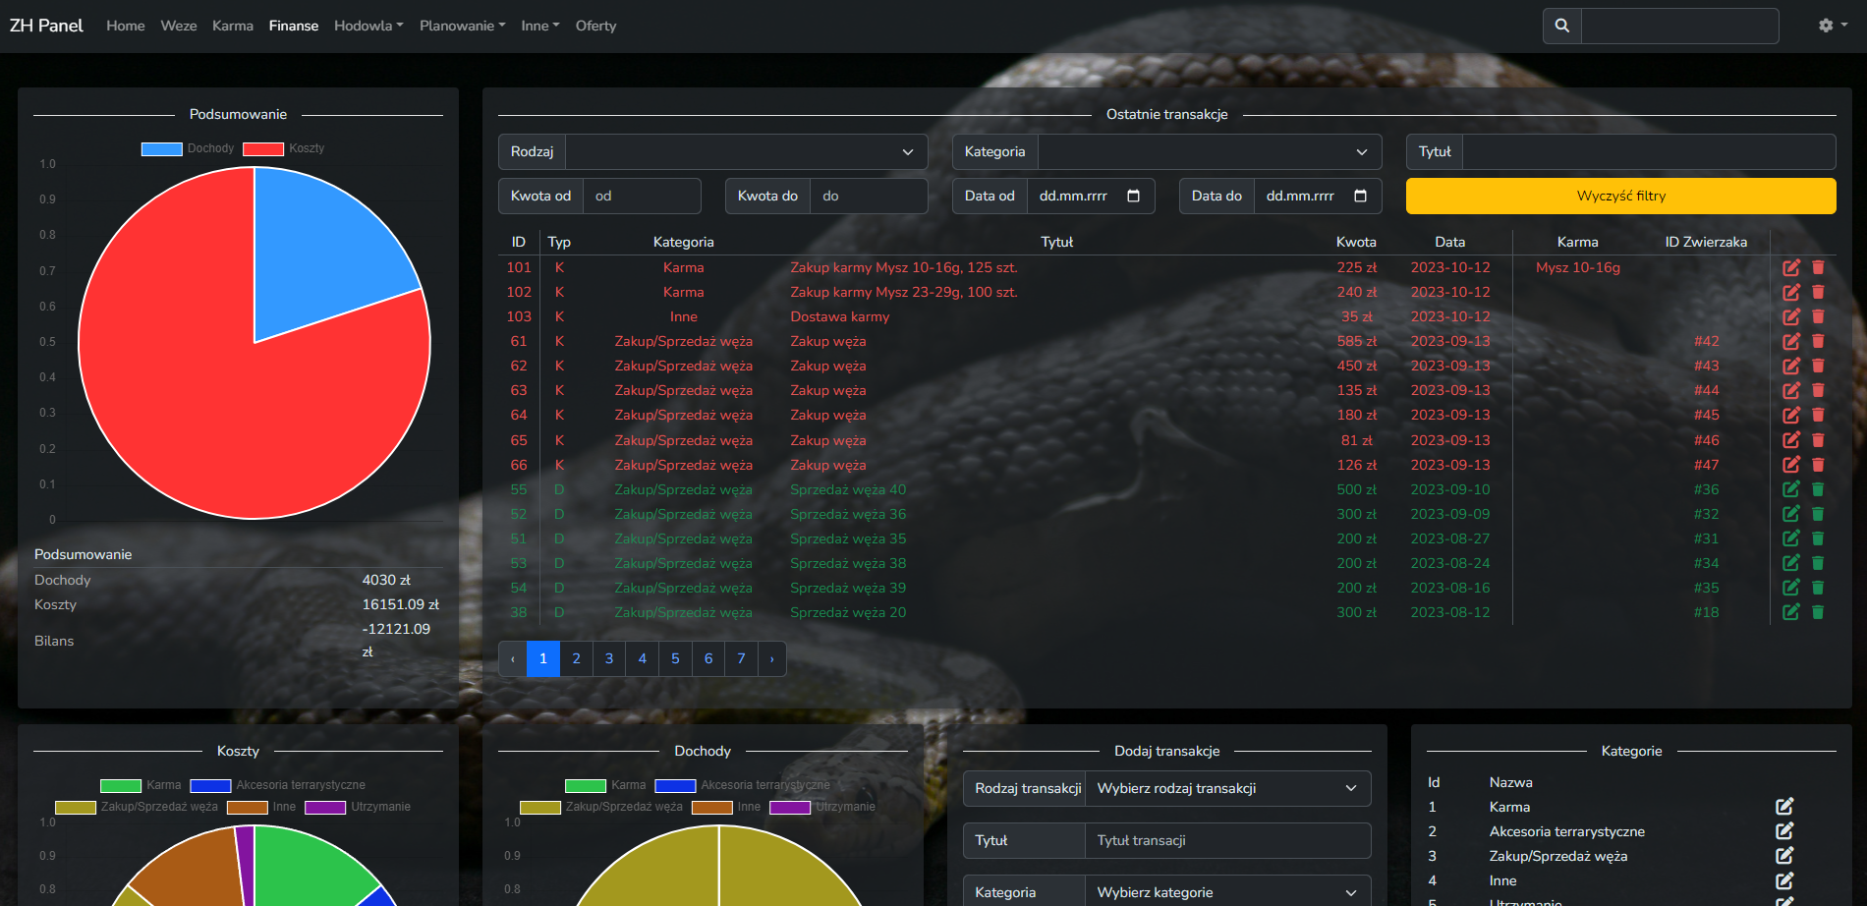The image size is (1867, 906).
Task: Edit transaction 101 with pencil icon
Action: [x=1791, y=267]
